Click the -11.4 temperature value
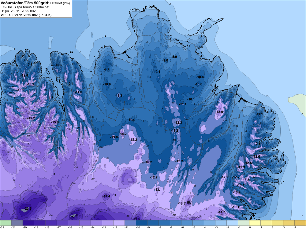Viewport: 306px width, 229px height. click(x=131, y=120)
